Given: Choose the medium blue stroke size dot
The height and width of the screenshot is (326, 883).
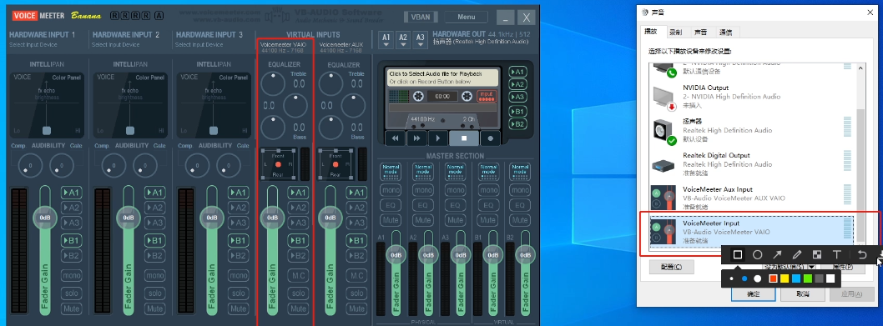Looking at the screenshot, I should coord(744,278).
